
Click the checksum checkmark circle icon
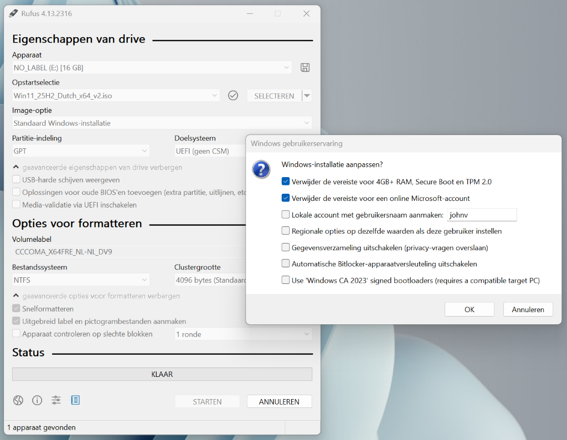point(233,95)
